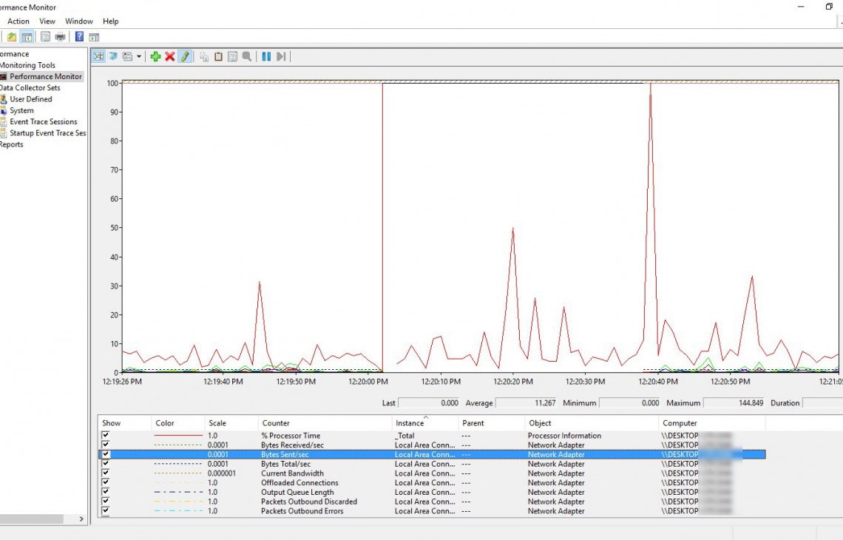
Task: Click the blue Help question mark icon
Action: click(79, 37)
